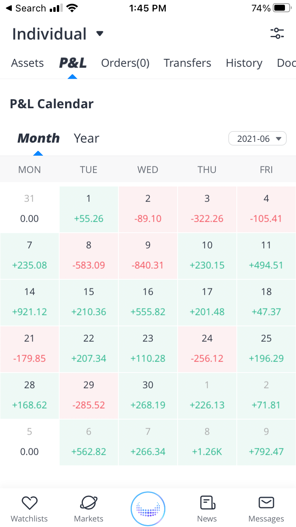Expand the Individual account dropdown
The image size is (296, 527).
tap(99, 34)
